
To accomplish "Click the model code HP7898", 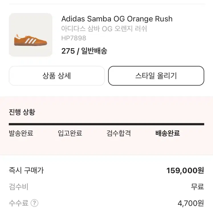I will tap(74, 38).
